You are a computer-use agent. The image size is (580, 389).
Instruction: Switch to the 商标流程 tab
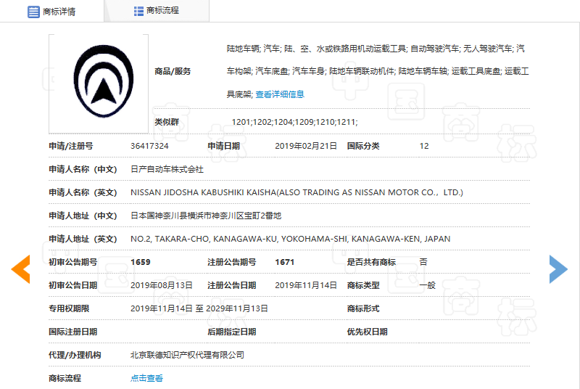point(162,11)
